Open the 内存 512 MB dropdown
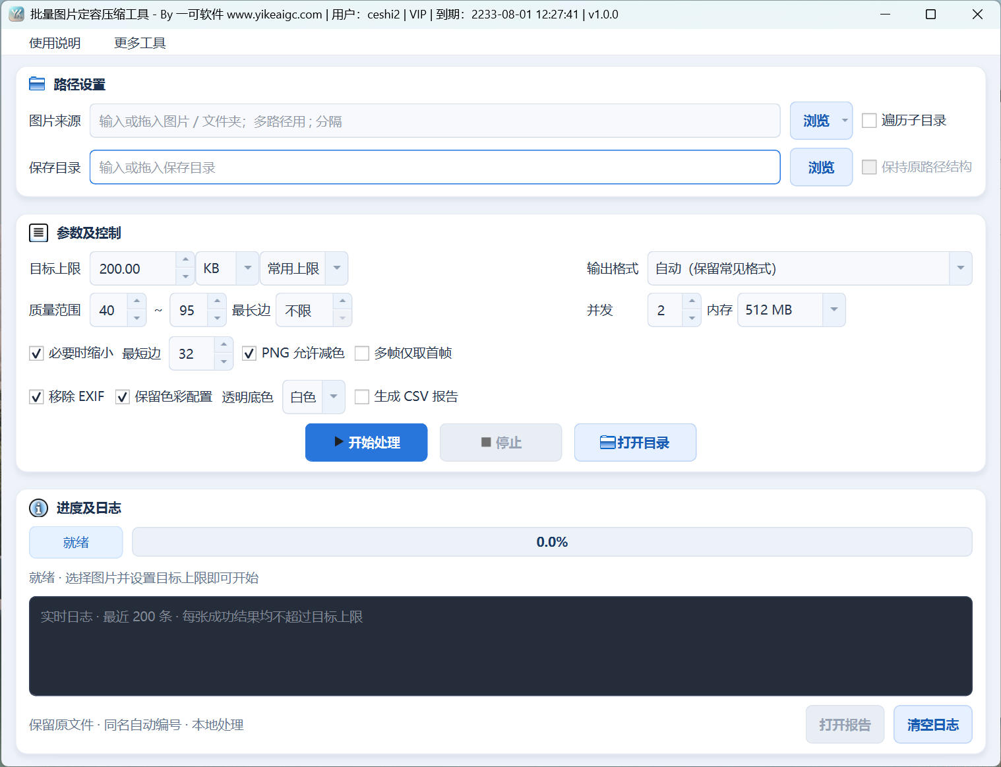 coord(791,310)
